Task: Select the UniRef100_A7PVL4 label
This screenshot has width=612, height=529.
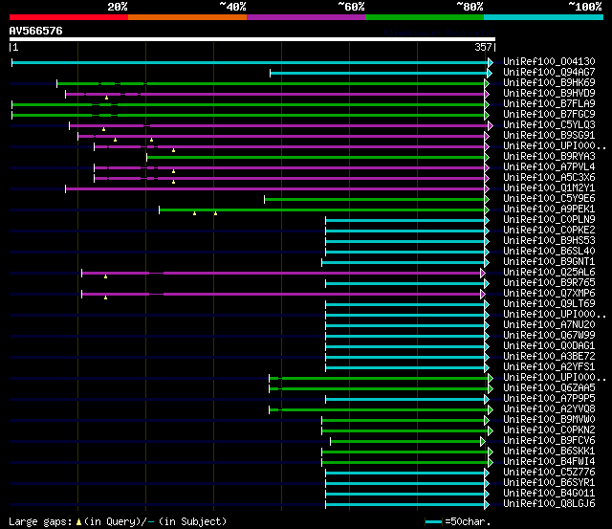Action: click(x=549, y=166)
